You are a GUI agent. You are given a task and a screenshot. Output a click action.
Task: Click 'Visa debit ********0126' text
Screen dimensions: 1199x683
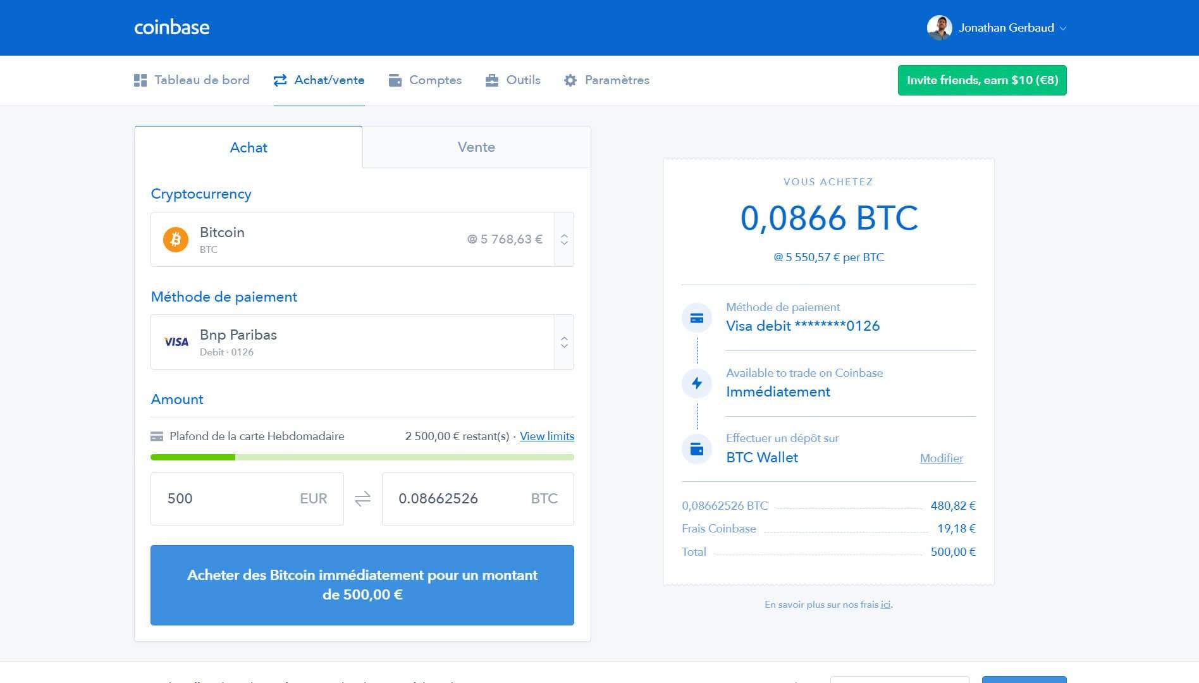[x=802, y=326]
